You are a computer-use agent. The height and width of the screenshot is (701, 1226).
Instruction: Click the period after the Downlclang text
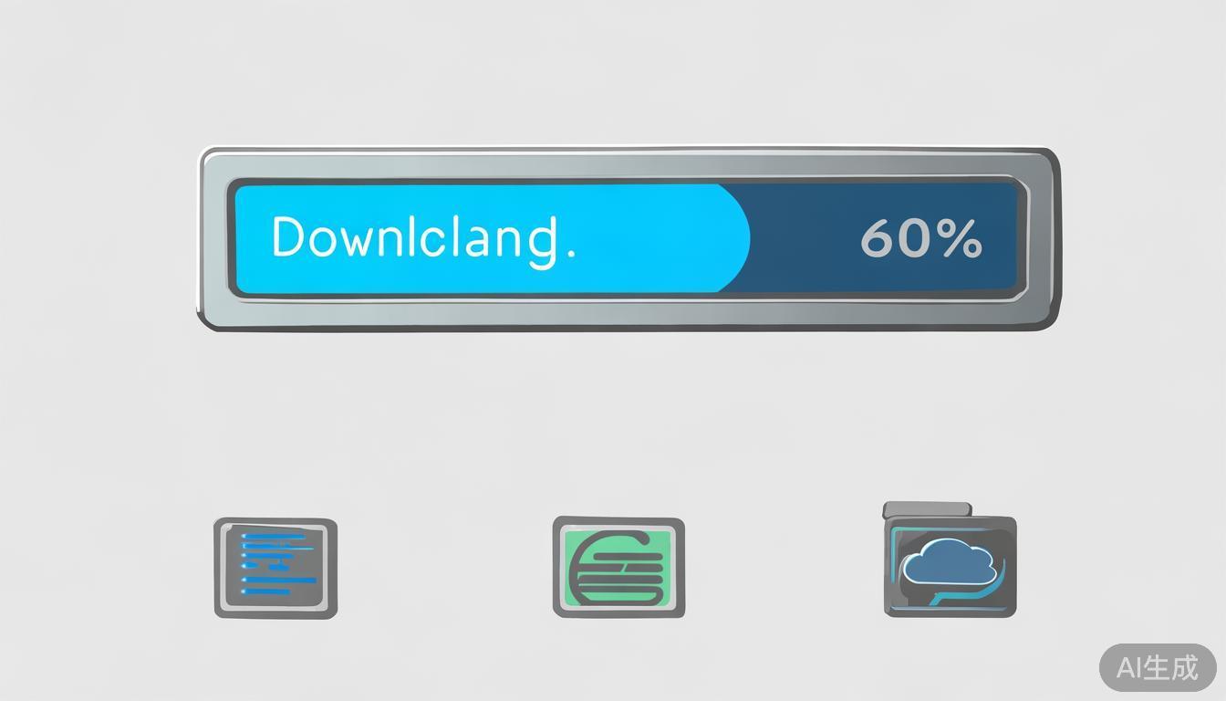(x=571, y=256)
